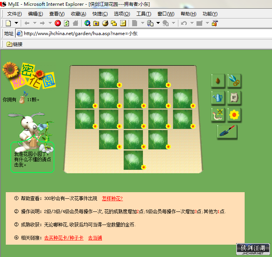Open the 功能(Y) menu

[210, 14]
